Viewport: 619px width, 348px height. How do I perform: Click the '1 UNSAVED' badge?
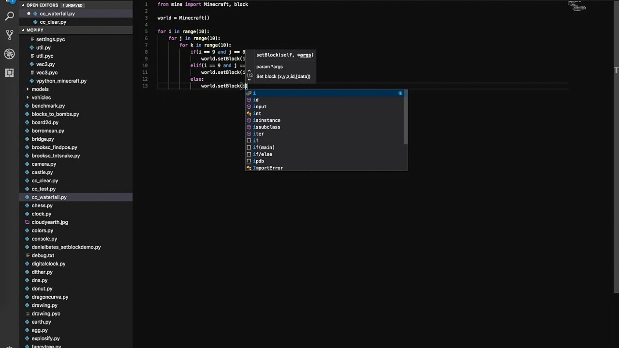73,5
